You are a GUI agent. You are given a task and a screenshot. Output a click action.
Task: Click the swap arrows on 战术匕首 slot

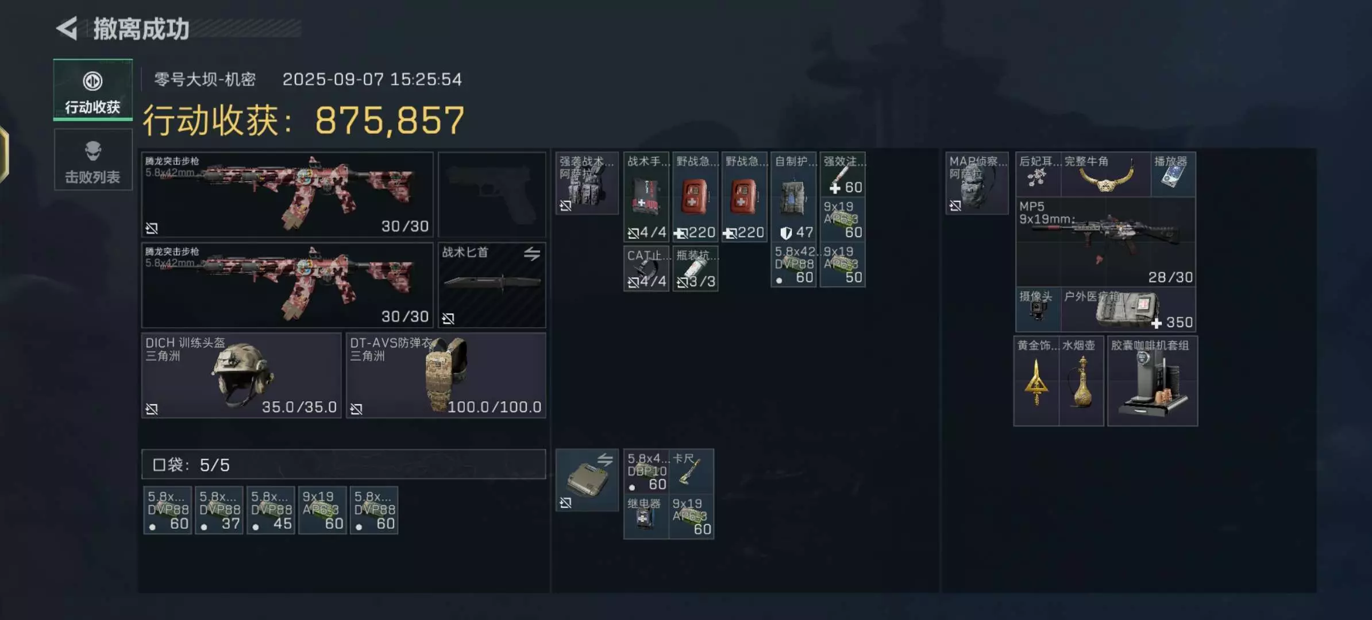[532, 253]
